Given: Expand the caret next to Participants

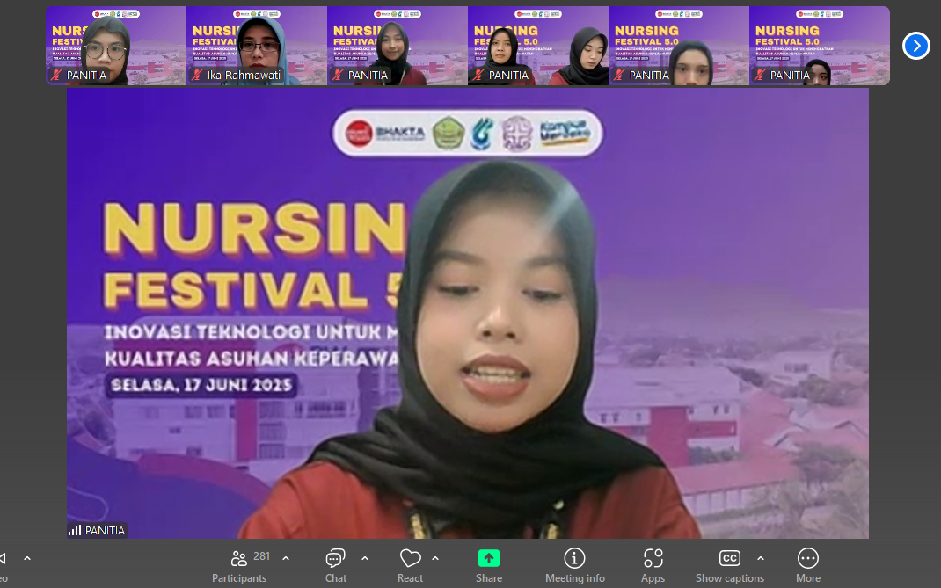Looking at the screenshot, I should click(286, 558).
